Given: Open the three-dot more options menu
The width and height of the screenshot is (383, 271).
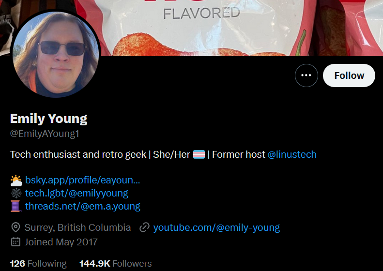Looking at the screenshot, I should pyautogui.click(x=306, y=75).
